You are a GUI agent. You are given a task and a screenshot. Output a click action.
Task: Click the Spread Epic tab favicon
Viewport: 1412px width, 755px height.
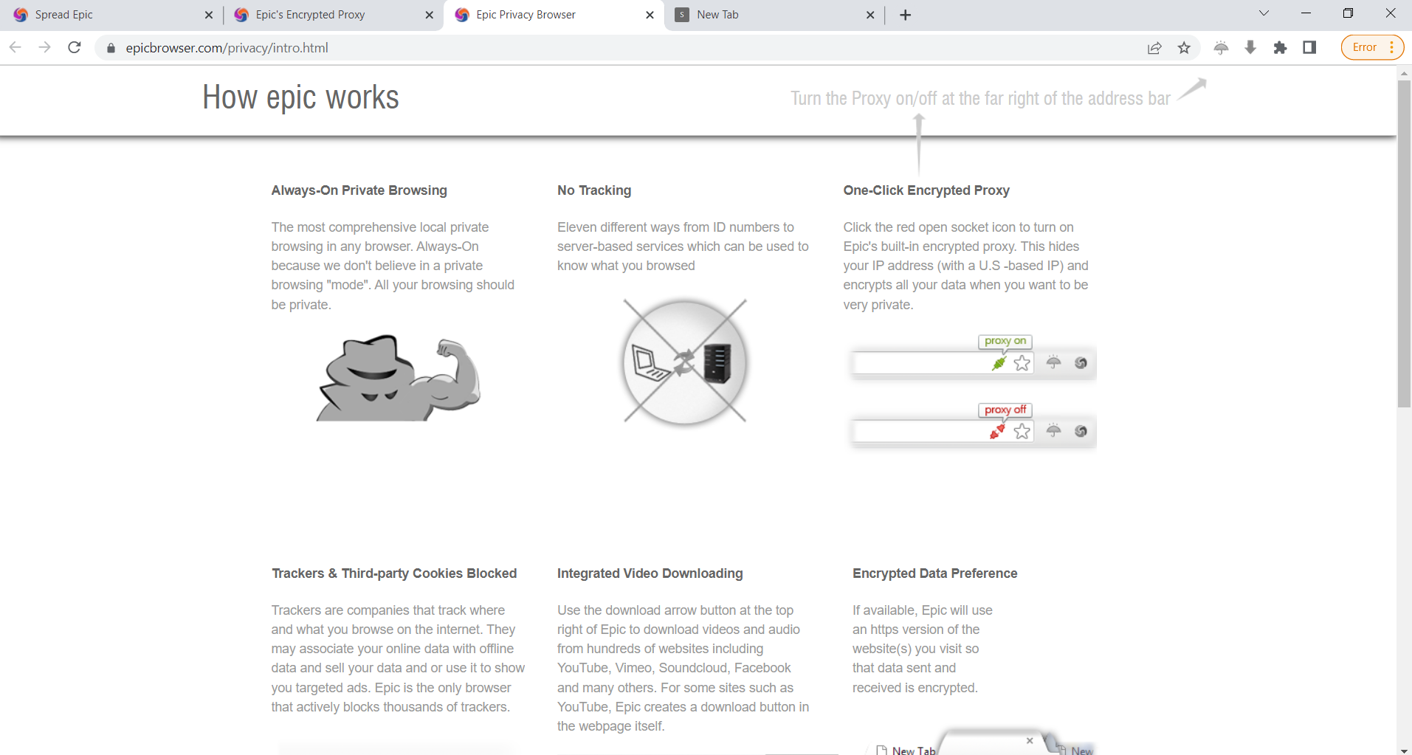click(x=21, y=15)
